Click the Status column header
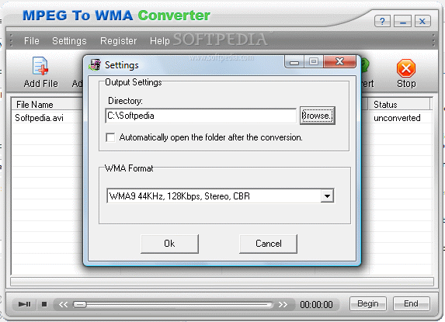The image size is (445, 322). click(399, 105)
